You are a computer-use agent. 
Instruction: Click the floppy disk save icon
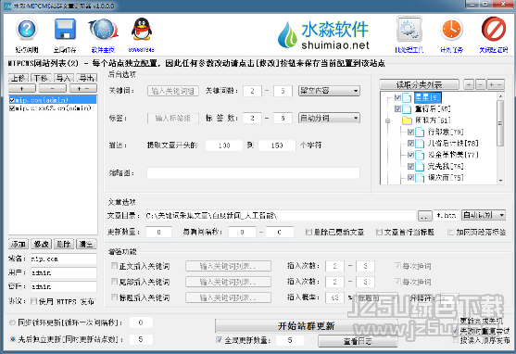[65, 30]
